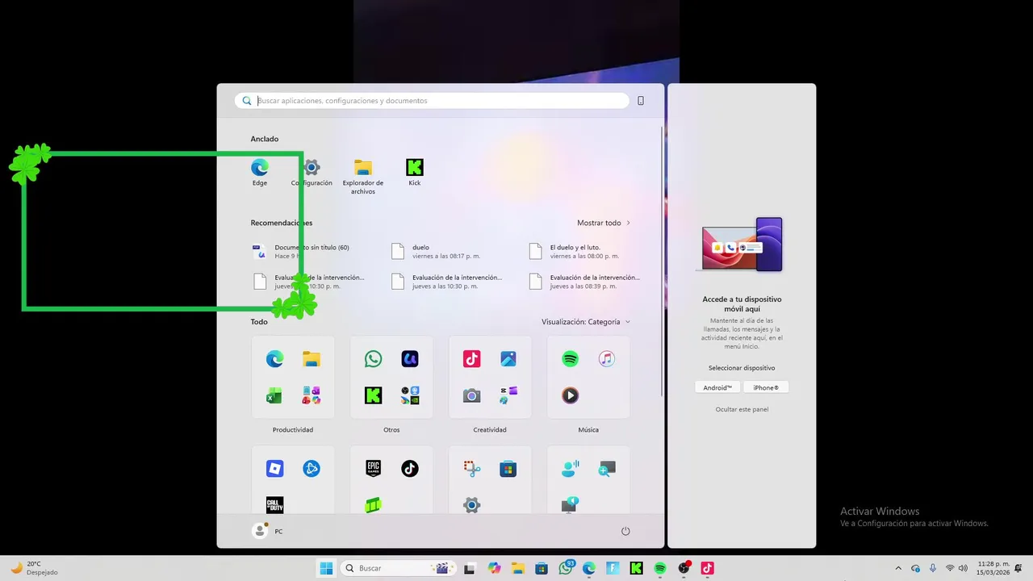Click Mostrar todo recommendations link
Image resolution: width=1033 pixels, height=581 pixels.
click(604, 223)
